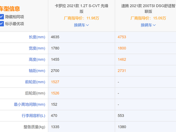Click the 行李厢容积(L) parameter link

33,115
